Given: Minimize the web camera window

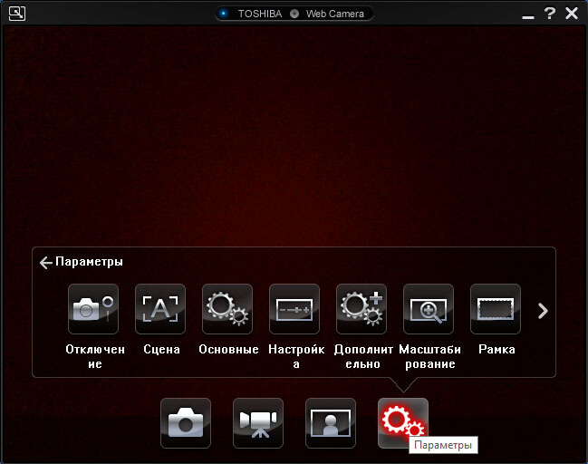Looking at the screenshot, I should (x=528, y=16).
